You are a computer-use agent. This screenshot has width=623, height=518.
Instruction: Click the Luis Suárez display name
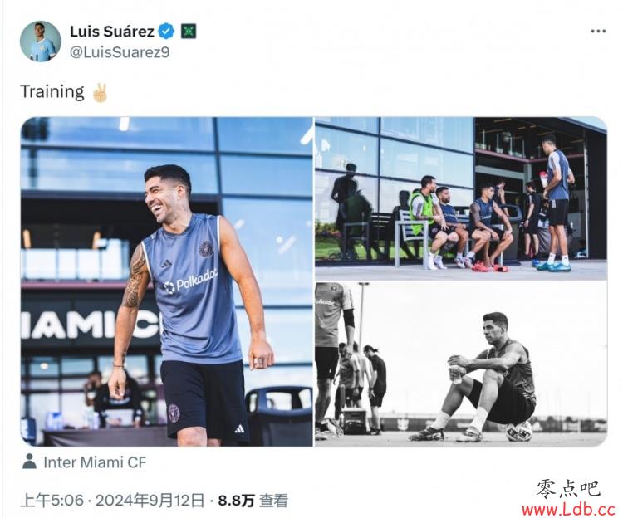112,32
